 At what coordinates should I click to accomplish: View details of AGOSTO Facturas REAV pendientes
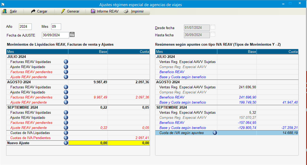(x=66, y=97)
